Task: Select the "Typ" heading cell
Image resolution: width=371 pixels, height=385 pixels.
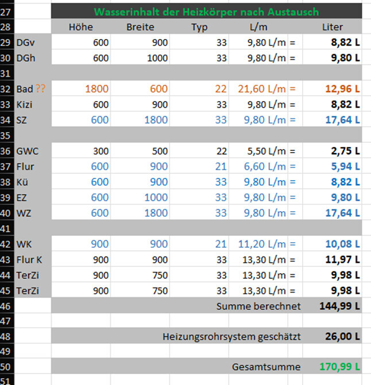Action: pos(199,26)
